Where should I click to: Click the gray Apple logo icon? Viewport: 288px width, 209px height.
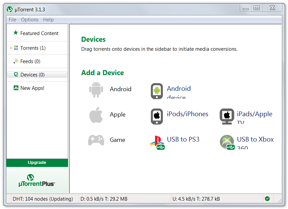point(96,115)
